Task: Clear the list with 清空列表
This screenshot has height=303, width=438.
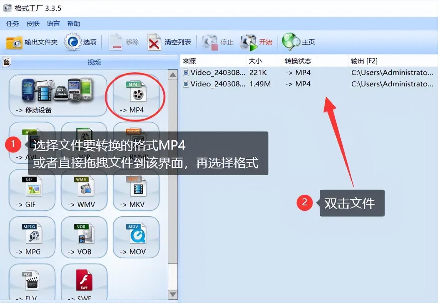Action: click(169, 42)
